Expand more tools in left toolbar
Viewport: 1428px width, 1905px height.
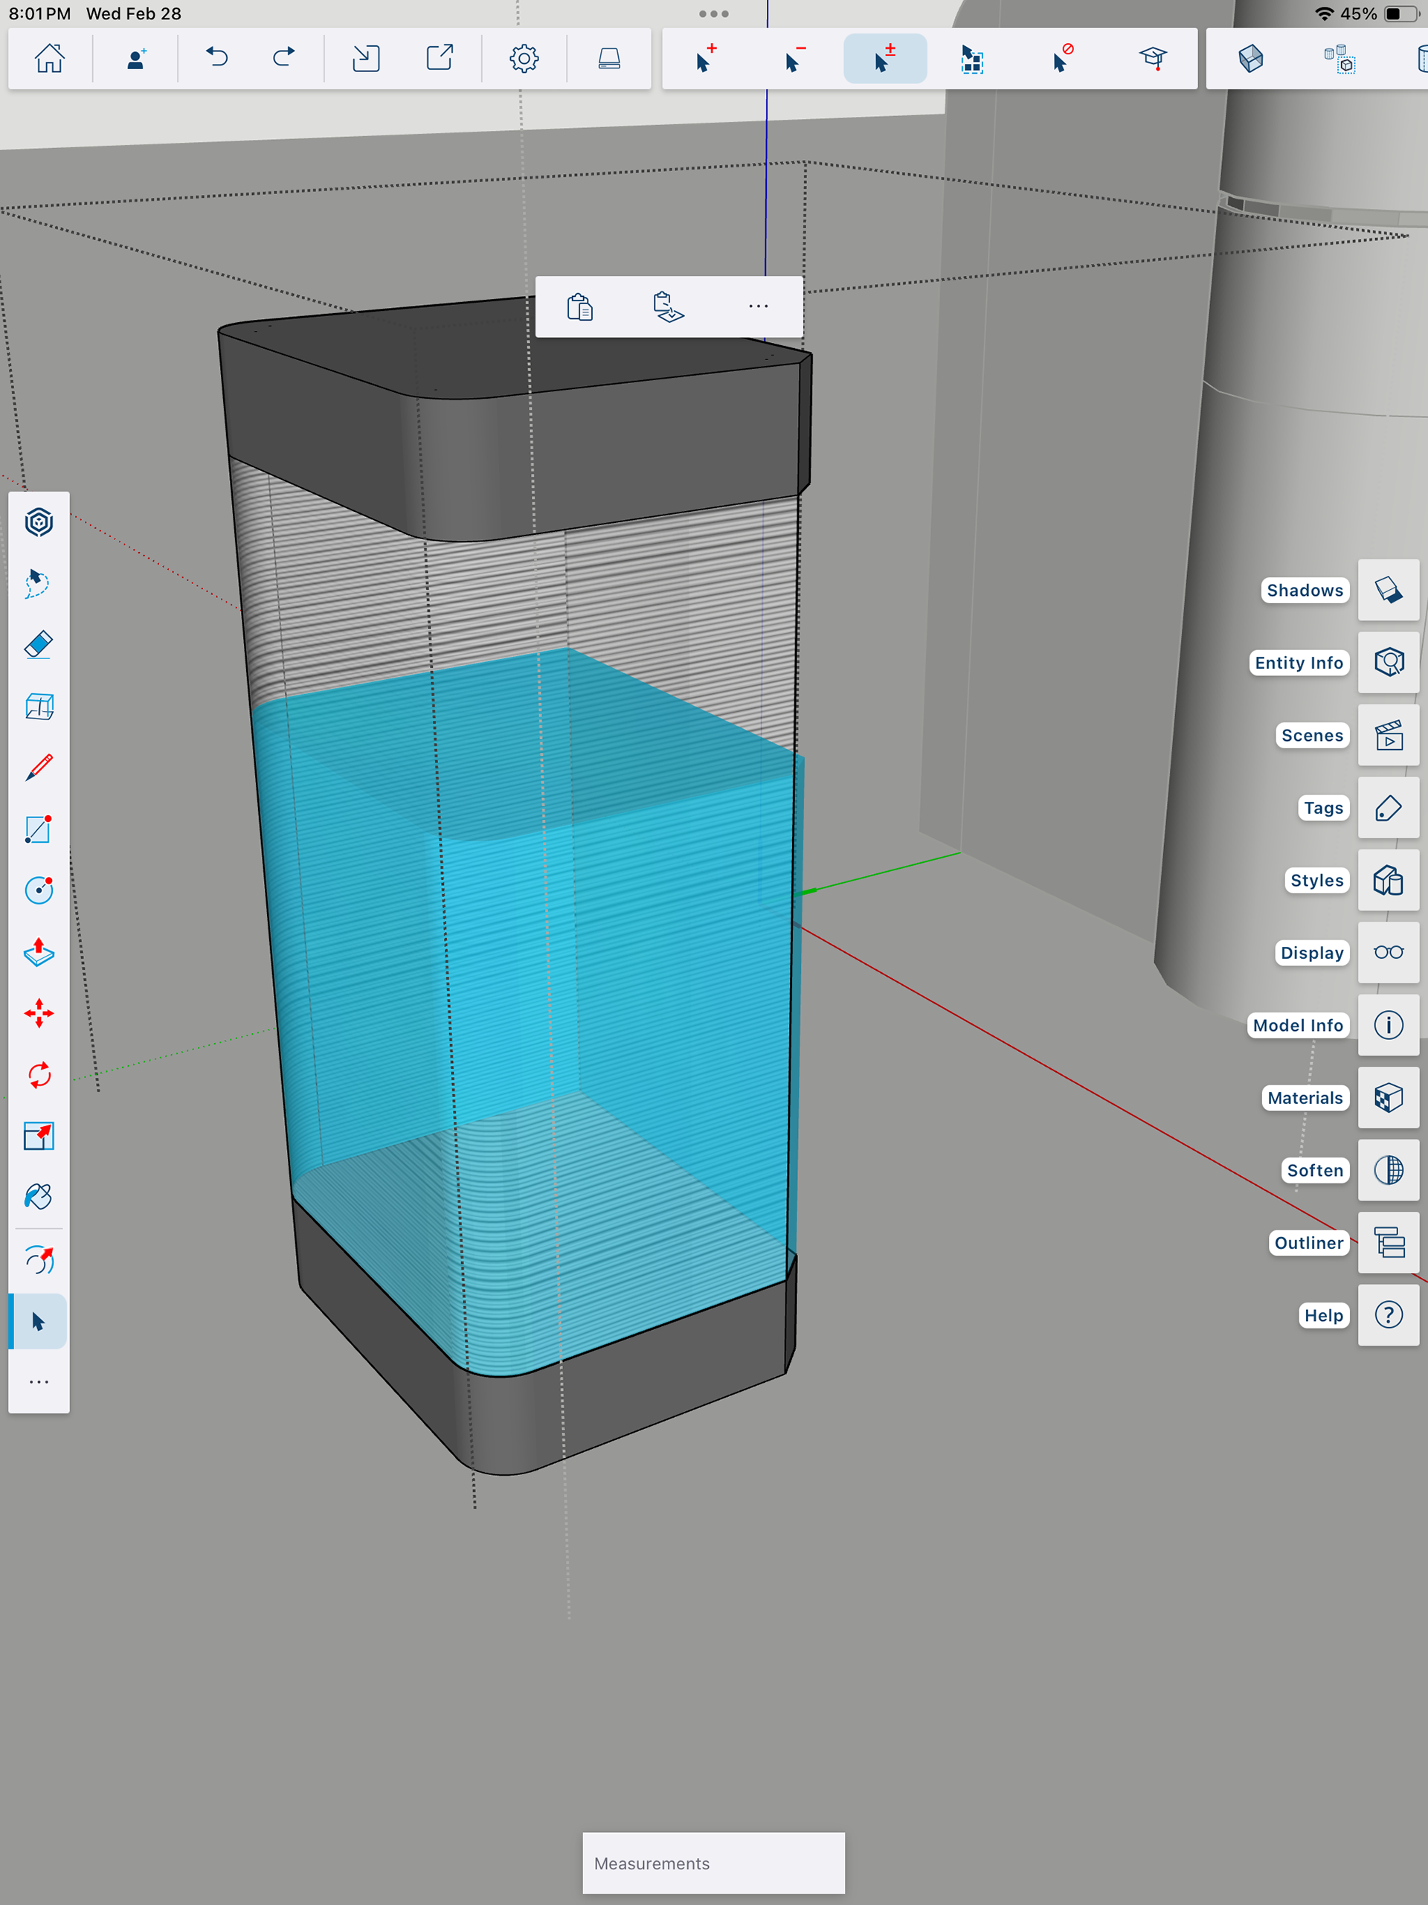(x=39, y=1381)
